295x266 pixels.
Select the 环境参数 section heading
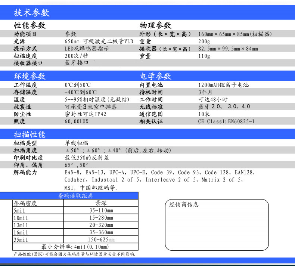point(29,76)
